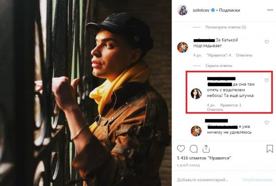Reply to the 'За Катькой подглядывает' comment
The image size is (276, 186).
pyautogui.click(x=244, y=55)
